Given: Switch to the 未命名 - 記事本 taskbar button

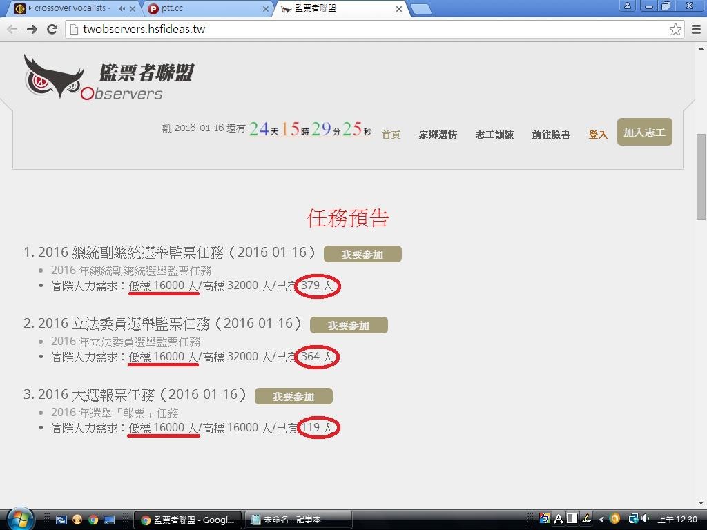Looking at the screenshot, I should [298, 520].
